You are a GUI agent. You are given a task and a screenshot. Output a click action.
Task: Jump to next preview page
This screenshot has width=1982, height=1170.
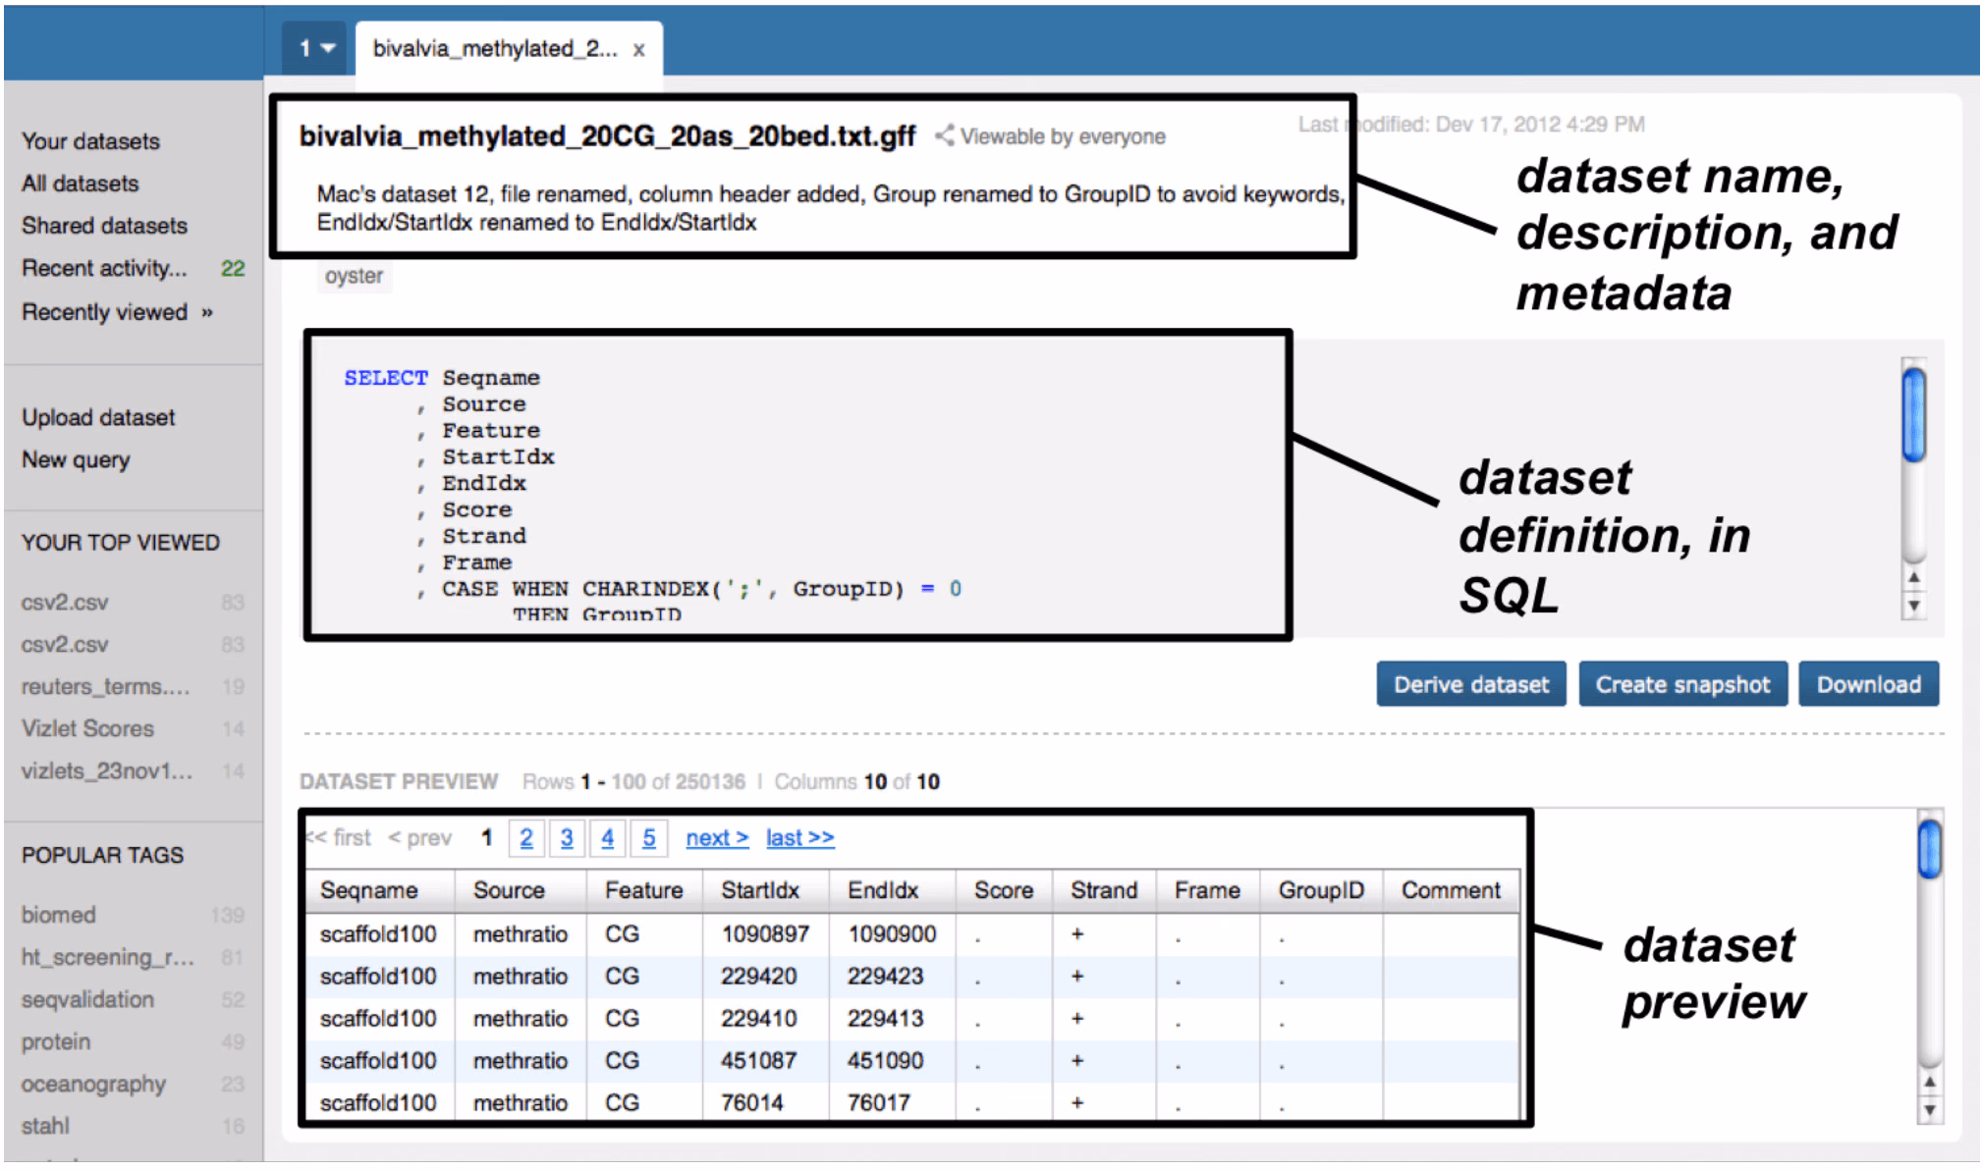pos(717,838)
